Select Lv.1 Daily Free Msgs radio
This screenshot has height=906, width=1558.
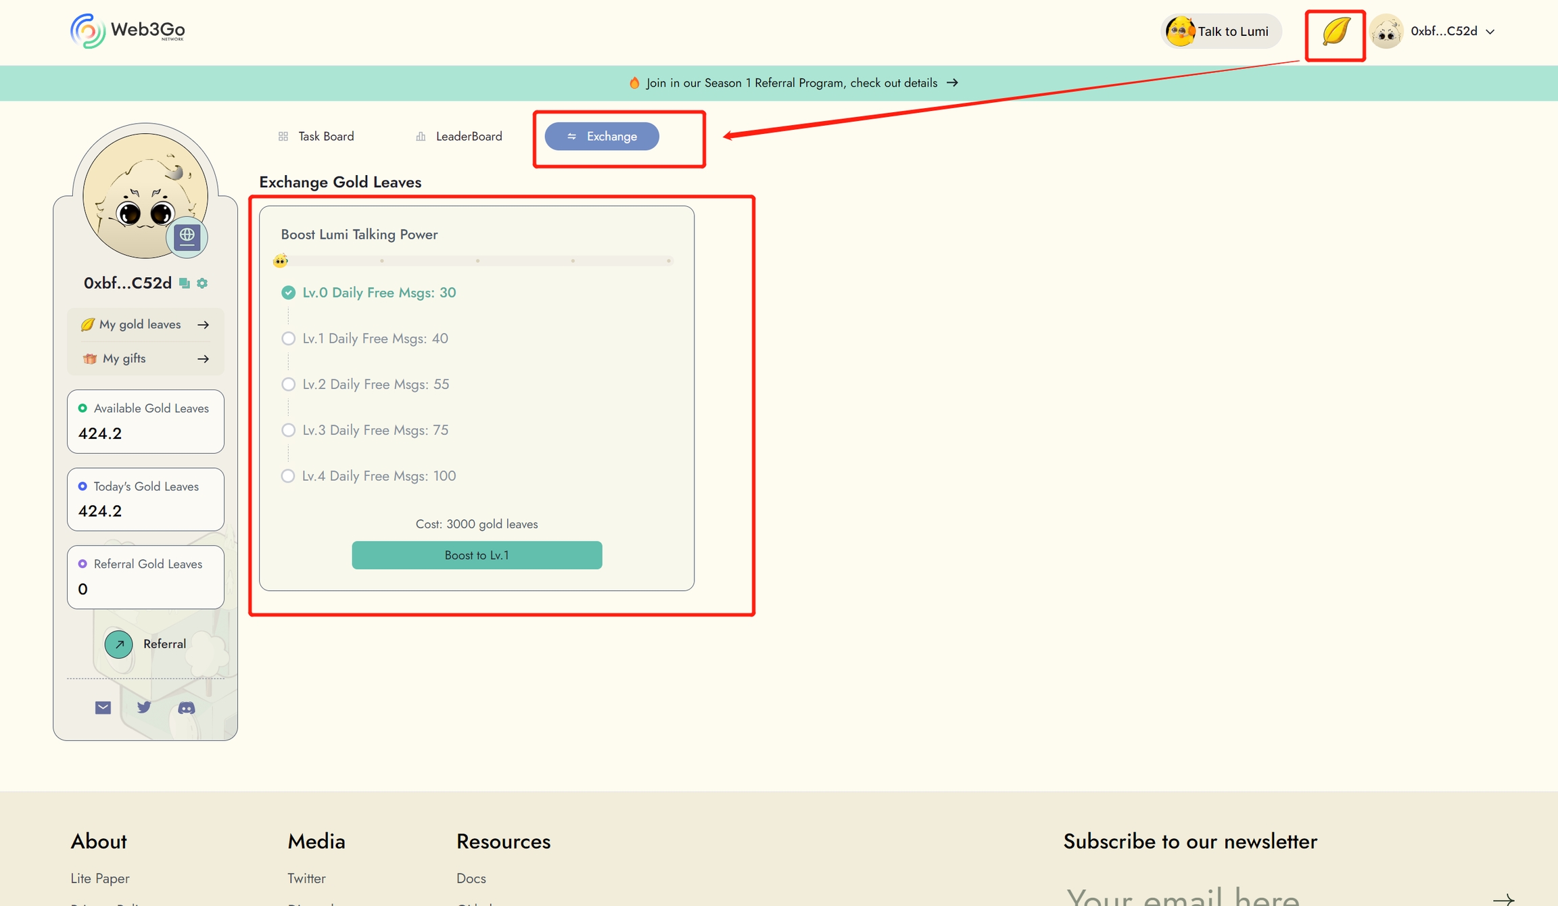[x=288, y=338]
